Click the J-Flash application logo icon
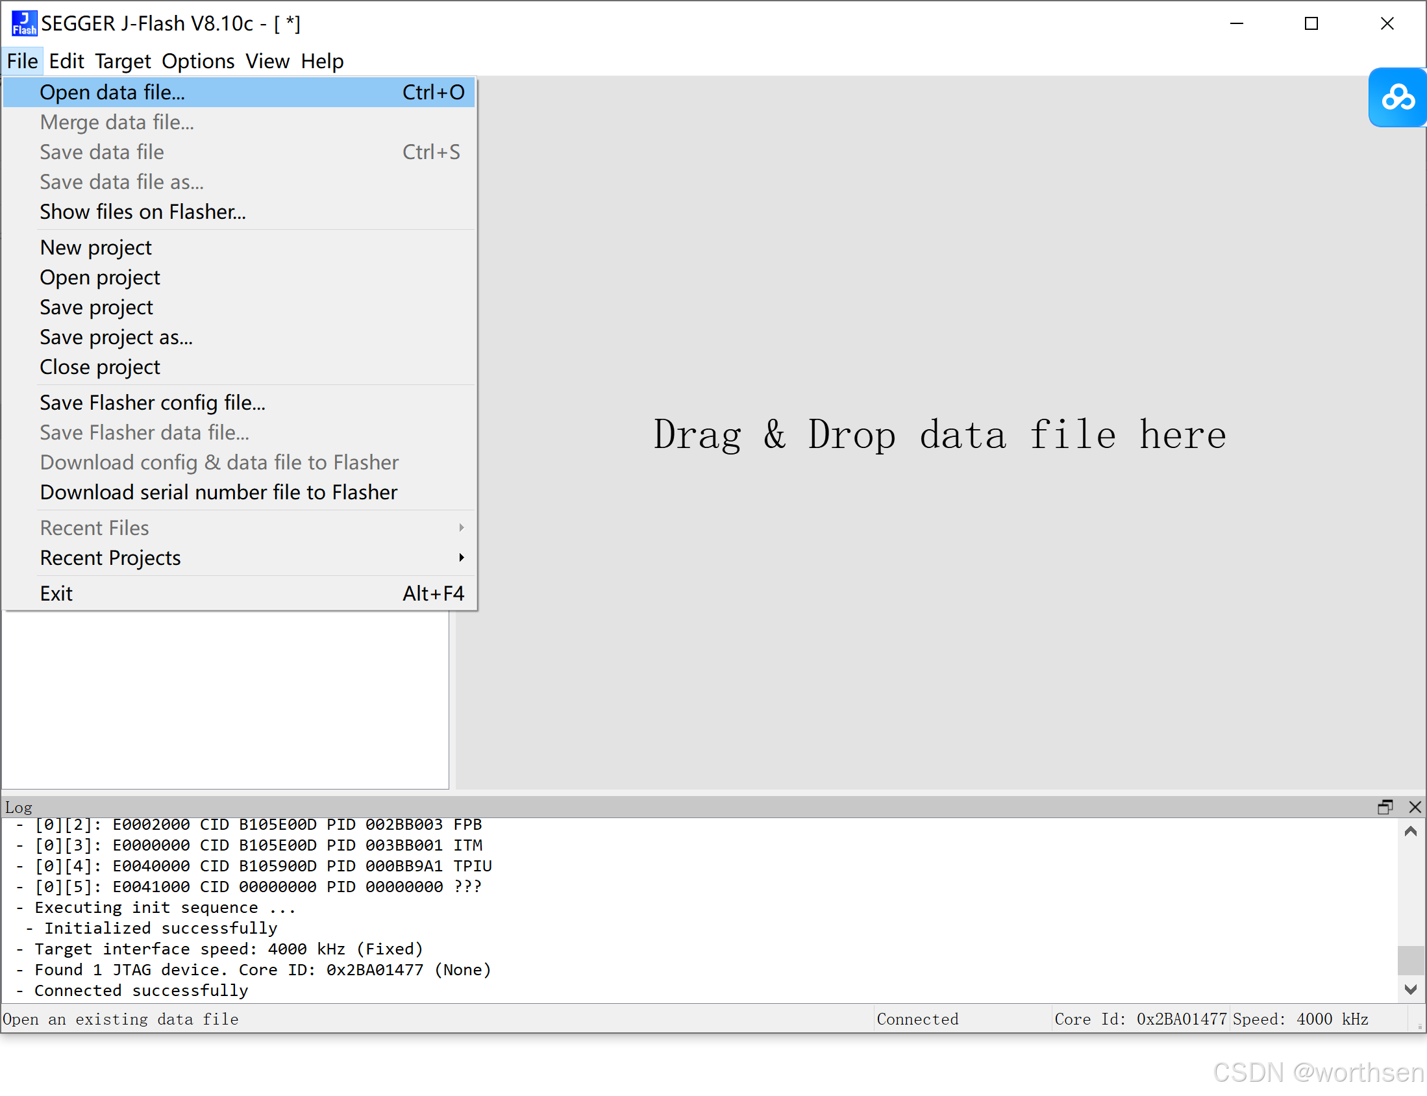Screen dimensions: 1427x1096 pos(23,23)
